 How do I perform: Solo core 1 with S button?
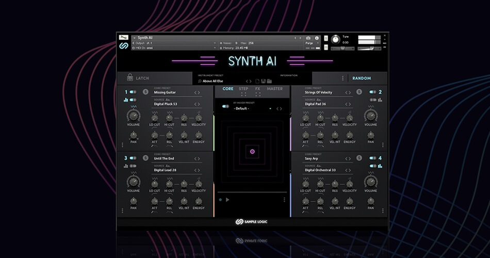(145, 92)
